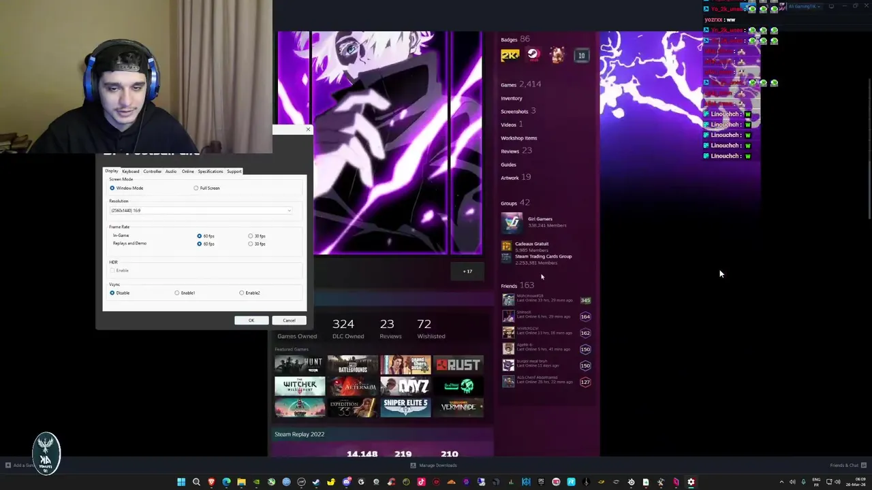Select Vsync Enable1 option
The image size is (872, 490).
tap(177, 293)
